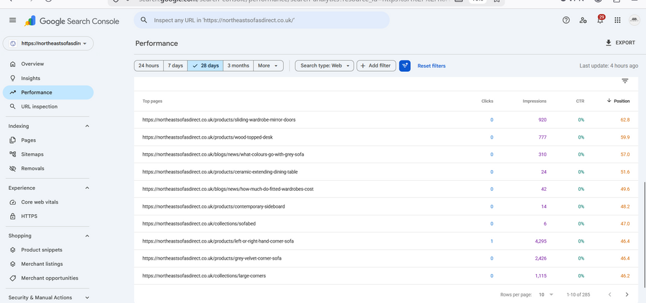Click the Reset filters link
646x303 pixels.
432,66
